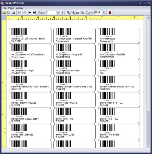Click the Zoom percentage field

click(x=98, y=13)
